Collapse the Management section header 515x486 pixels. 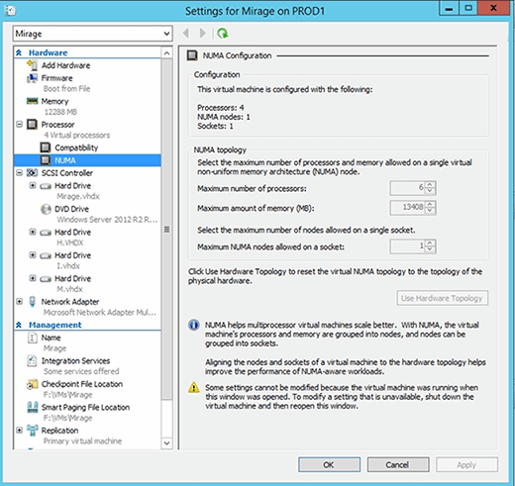click(19, 325)
